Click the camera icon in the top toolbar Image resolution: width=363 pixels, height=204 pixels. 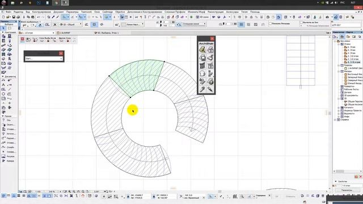point(327,17)
